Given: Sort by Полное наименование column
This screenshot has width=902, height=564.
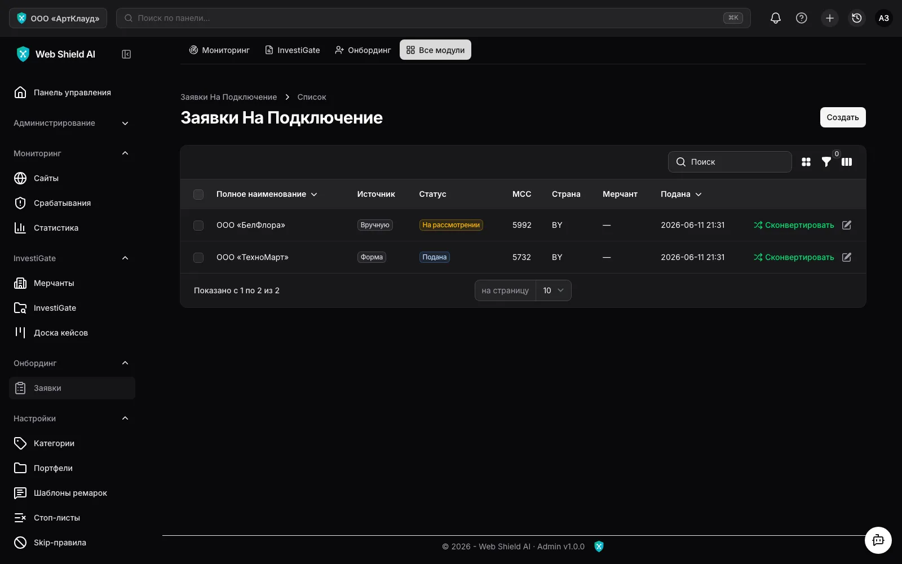Looking at the screenshot, I should tap(267, 194).
